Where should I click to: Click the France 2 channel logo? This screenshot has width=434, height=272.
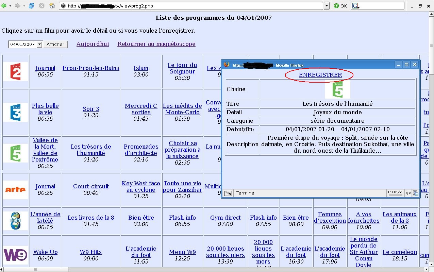click(15, 71)
